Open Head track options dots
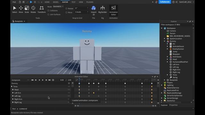This screenshot has width=205, height=115. (69, 89)
